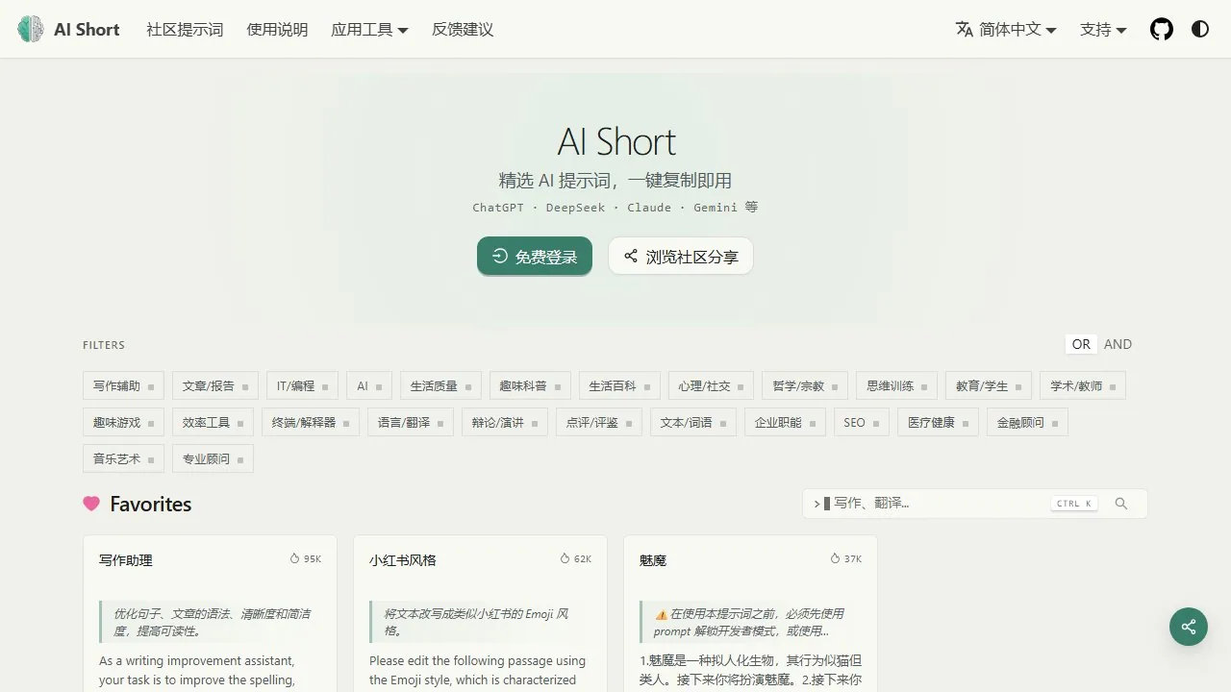Open 反馈建议 navigation link
This screenshot has height=692, width=1231.
point(463,29)
